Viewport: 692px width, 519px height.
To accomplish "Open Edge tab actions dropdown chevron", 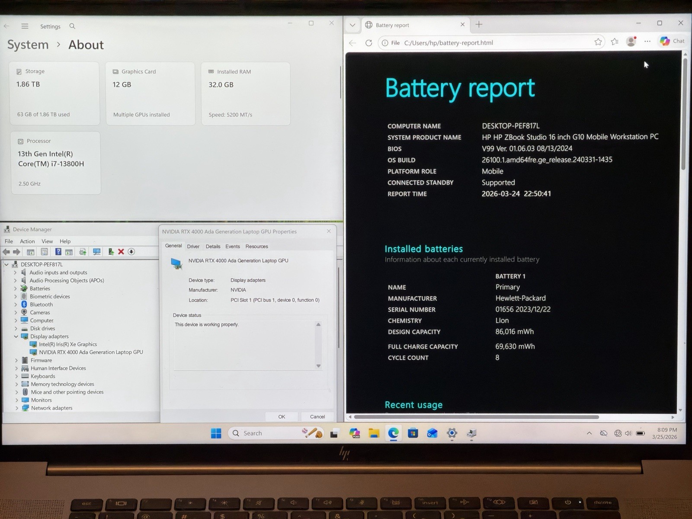I will [352, 25].
